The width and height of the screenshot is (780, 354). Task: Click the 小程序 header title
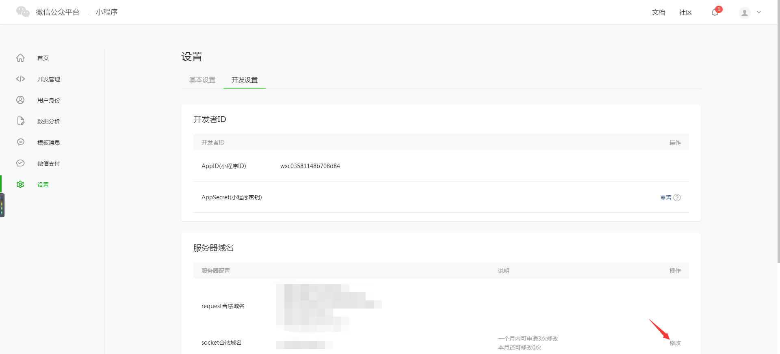pyautogui.click(x=107, y=12)
